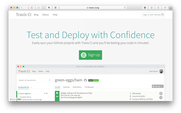Switch to the Current tab
Screen dimensions: 181x113
pos(57,87)
